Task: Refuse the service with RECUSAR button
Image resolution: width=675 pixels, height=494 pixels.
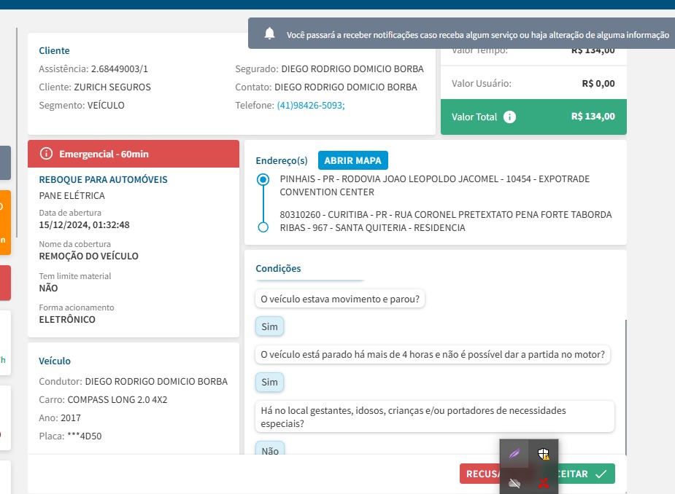Action: click(479, 474)
